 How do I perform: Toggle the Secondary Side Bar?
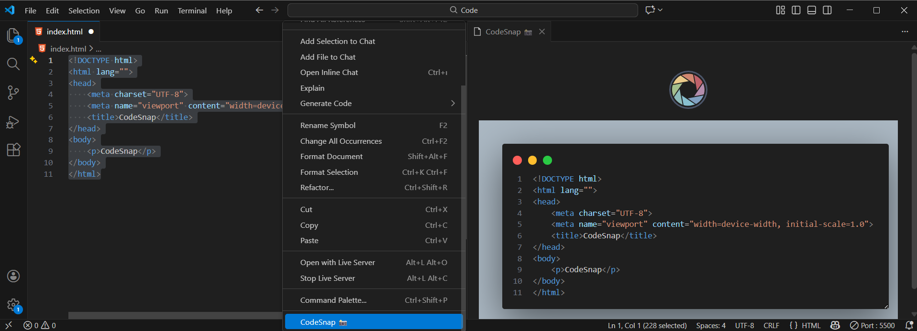[827, 10]
